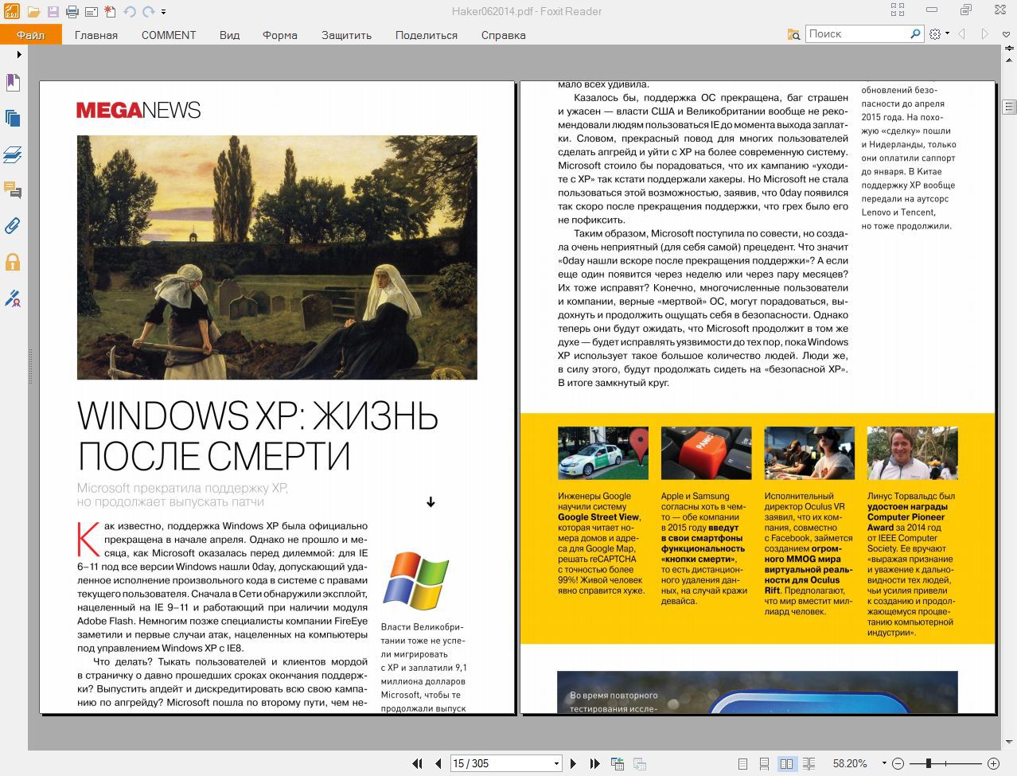
Task: Select the Защитить tab
Action: (x=346, y=35)
